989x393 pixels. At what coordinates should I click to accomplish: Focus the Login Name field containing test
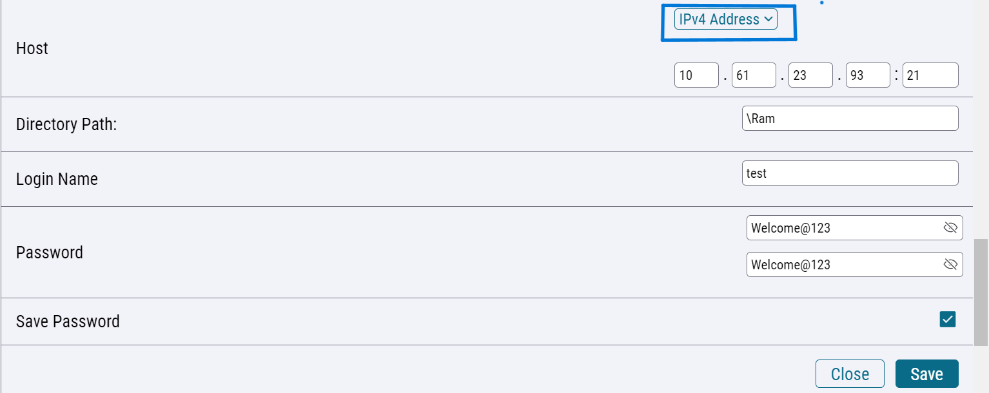(x=850, y=173)
